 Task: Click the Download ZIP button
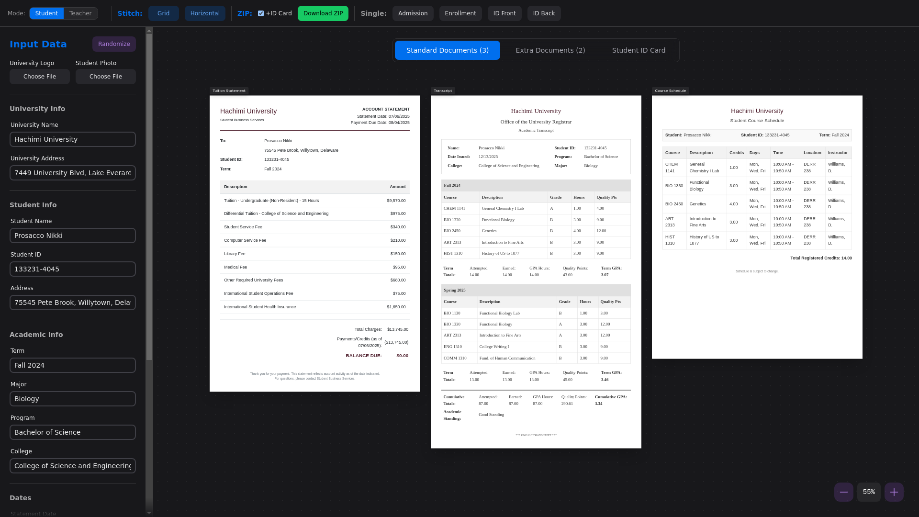323,13
